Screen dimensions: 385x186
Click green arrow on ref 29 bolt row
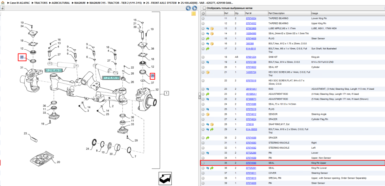click(212, 129)
